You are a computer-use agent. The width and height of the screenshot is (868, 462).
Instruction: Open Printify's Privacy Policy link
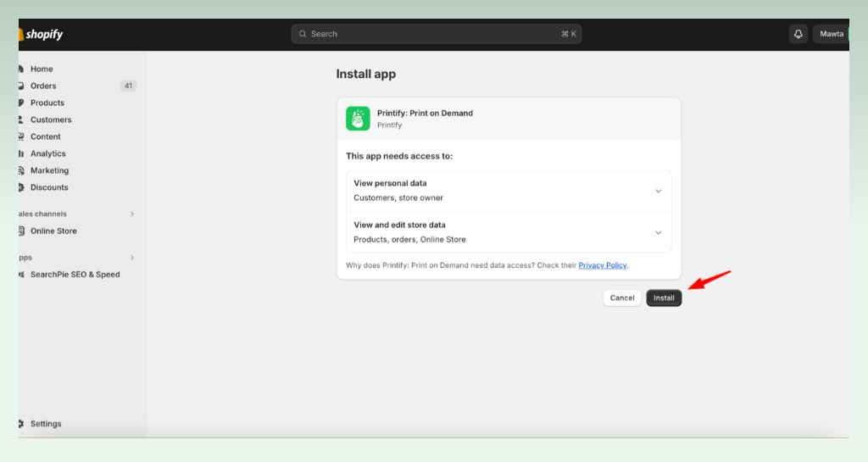603,265
